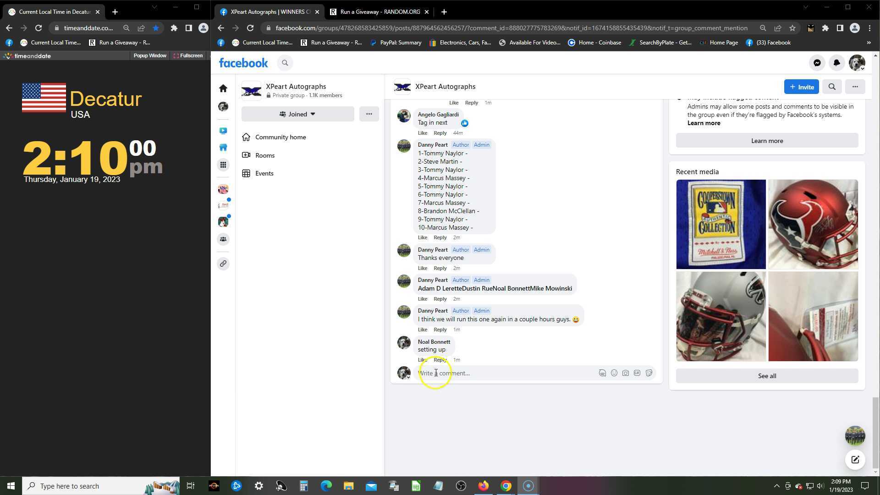This screenshot has width=880, height=495.
Task: Switch to Run a Giveaway RANDOM.ORG tab
Action: [379, 12]
